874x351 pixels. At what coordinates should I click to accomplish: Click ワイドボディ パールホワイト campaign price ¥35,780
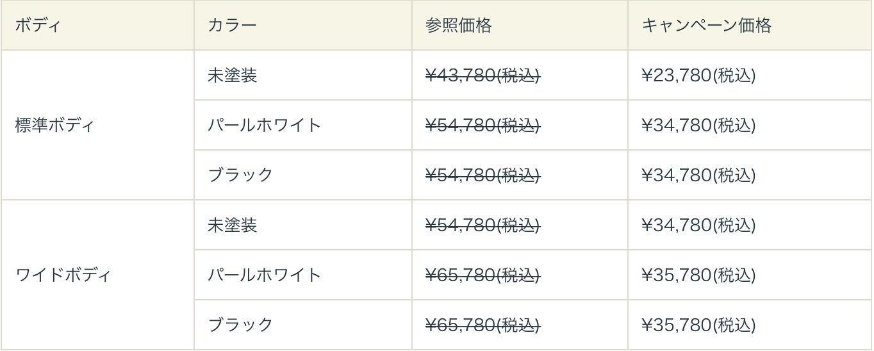[698, 275]
